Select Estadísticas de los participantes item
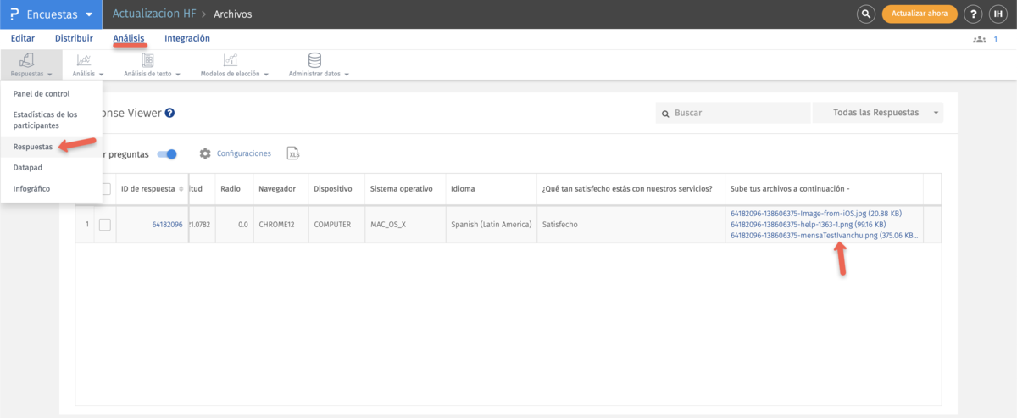The width and height of the screenshot is (1017, 418). tap(51, 120)
